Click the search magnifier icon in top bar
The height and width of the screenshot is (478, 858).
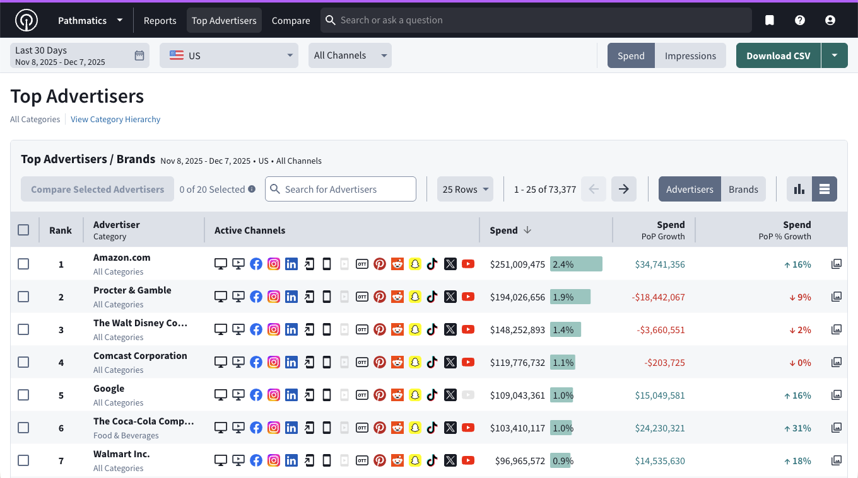[x=330, y=20]
